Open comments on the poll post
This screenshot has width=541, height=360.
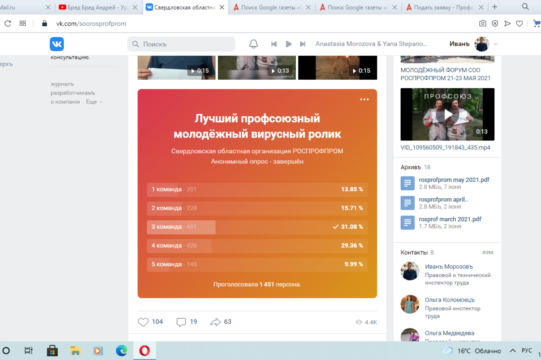coord(181,322)
